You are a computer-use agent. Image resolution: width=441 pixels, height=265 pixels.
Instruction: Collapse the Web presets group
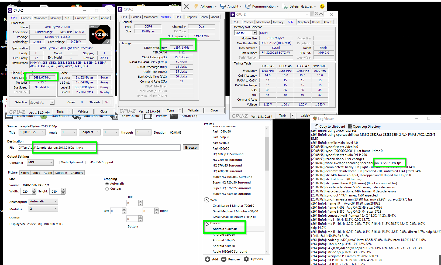point(206,200)
